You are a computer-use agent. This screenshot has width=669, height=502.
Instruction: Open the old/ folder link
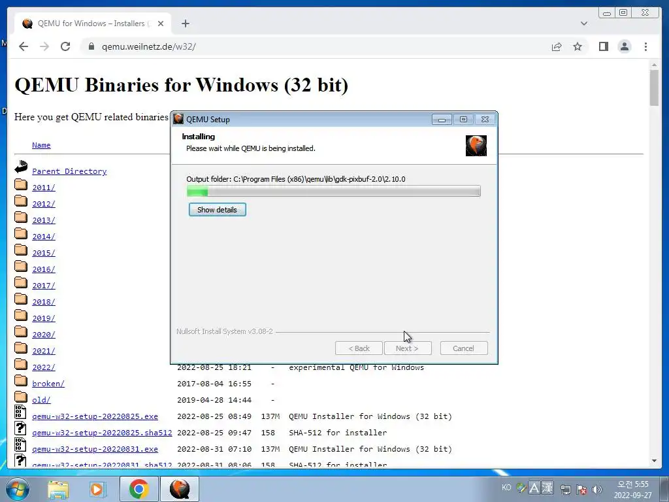[x=41, y=400]
